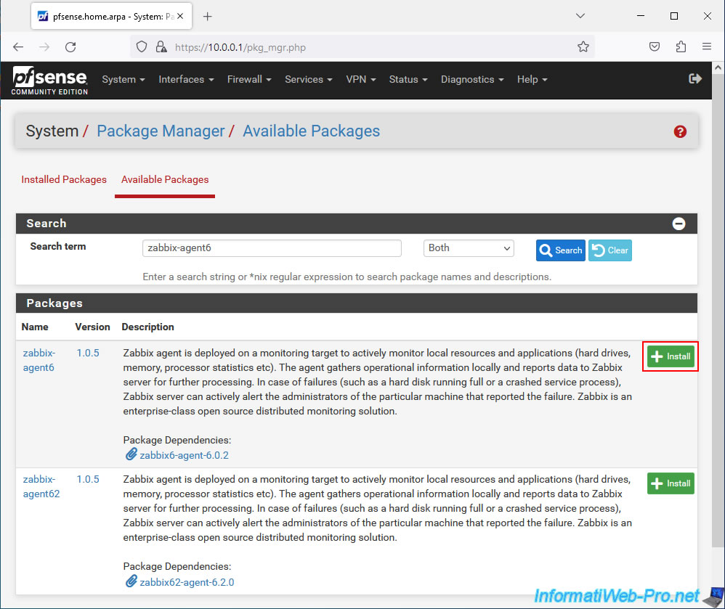Click the Version column header
This screenshot has height=609, width=725.
coord(92,327)
